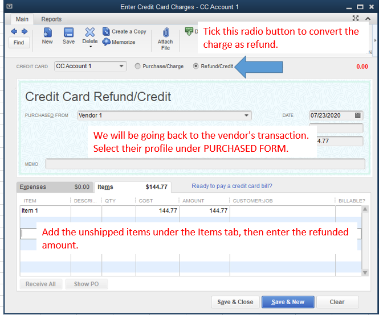Open the calendar picker icon

coord(358,115)
